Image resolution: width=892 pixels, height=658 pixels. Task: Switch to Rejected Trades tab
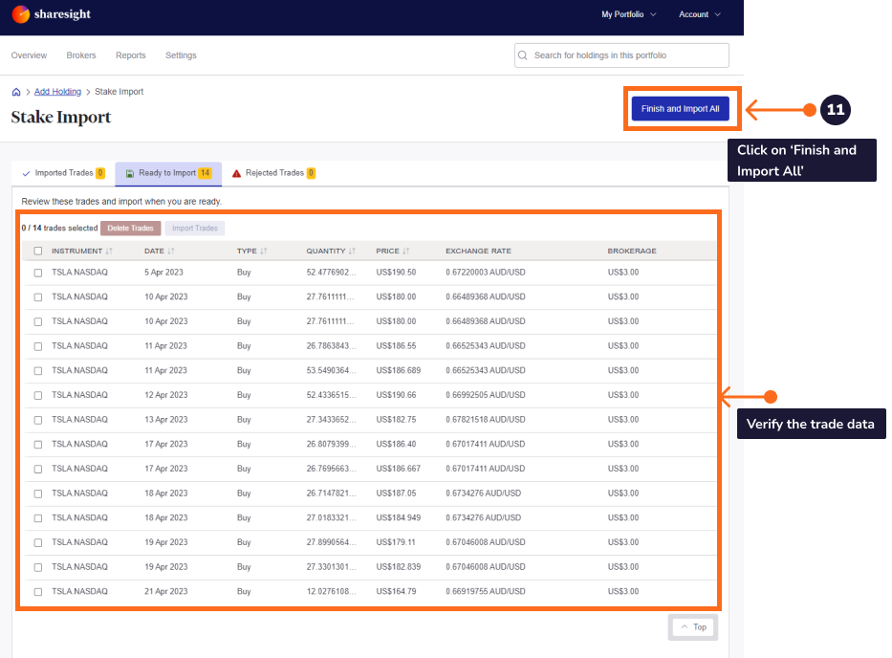[x=274, y=173]
